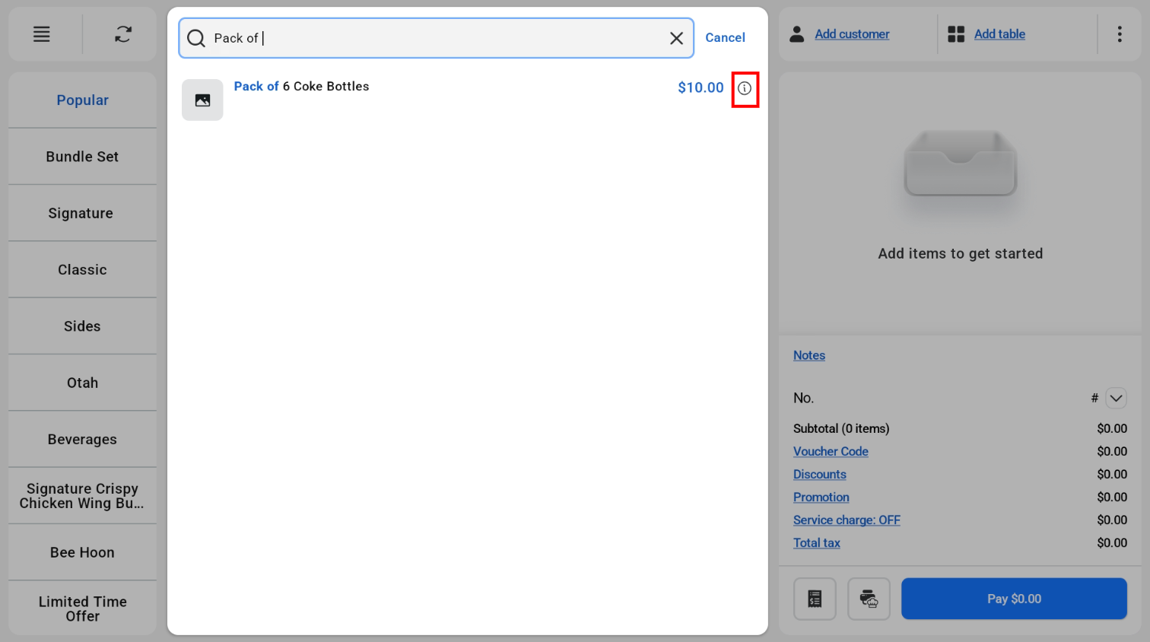Click the kitchen printer icon button

(x=869, y=599)
